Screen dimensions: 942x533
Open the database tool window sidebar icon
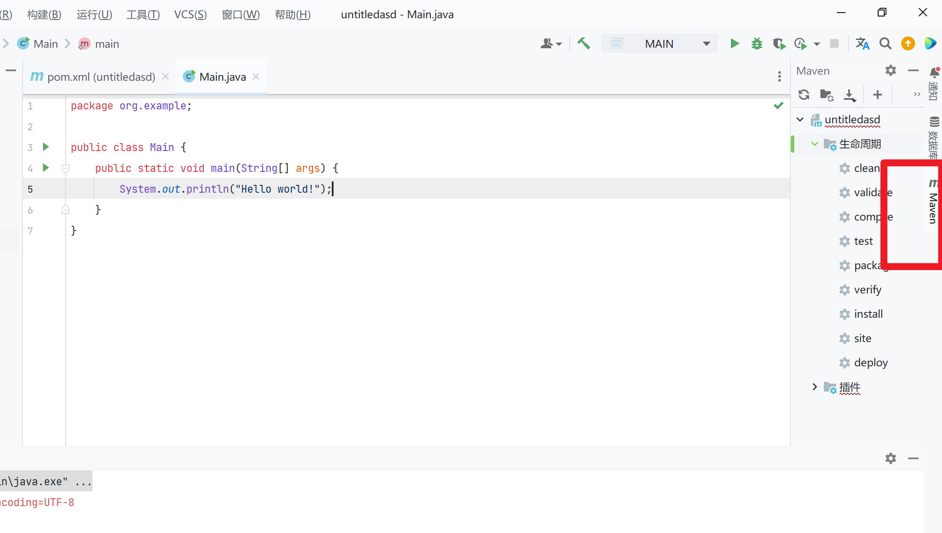tap(934, 122)
